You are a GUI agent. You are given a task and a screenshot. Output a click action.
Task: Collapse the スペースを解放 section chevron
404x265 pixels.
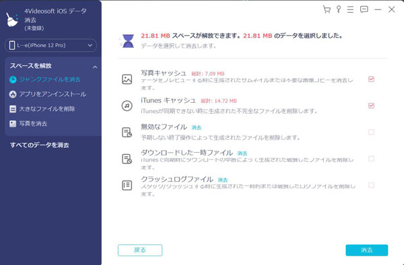[95, 67]
